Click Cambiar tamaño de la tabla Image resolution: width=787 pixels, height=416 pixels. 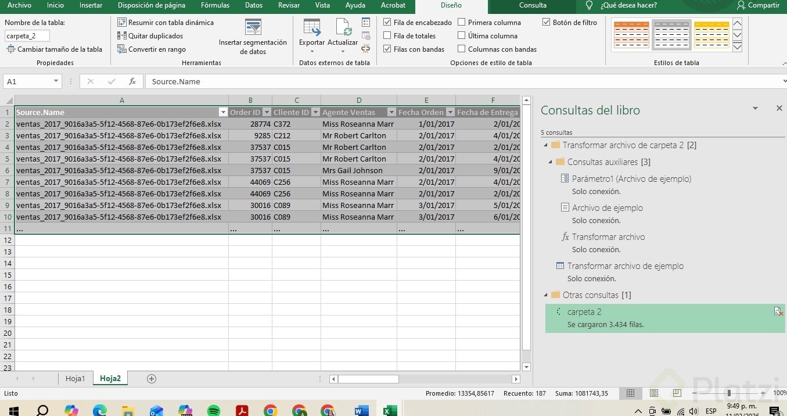tap(54, 49)
